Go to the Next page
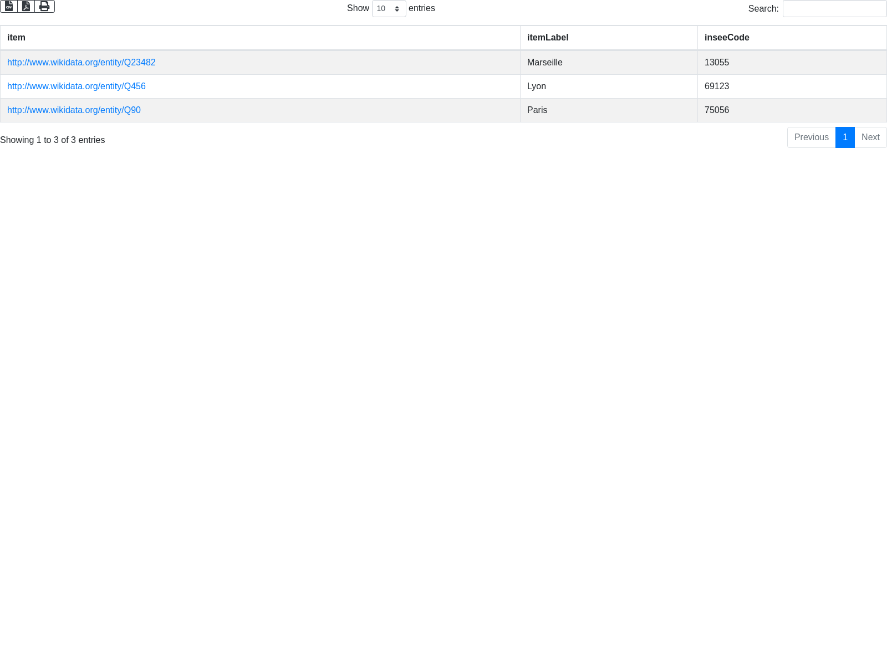This screenshot has height=665, width=887. [x=870, y=137]
